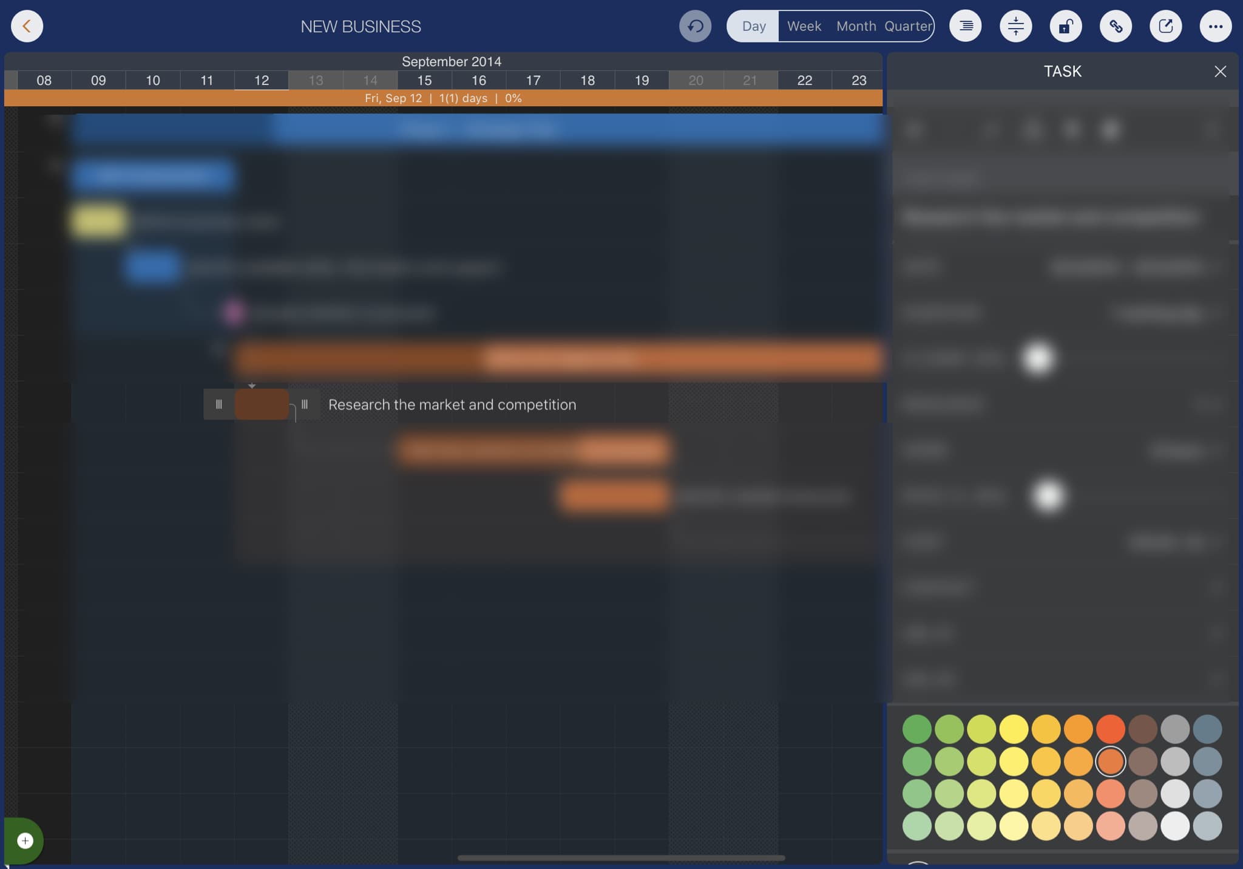Toggle the padlock unlock icon

[x=1066, y=26]
